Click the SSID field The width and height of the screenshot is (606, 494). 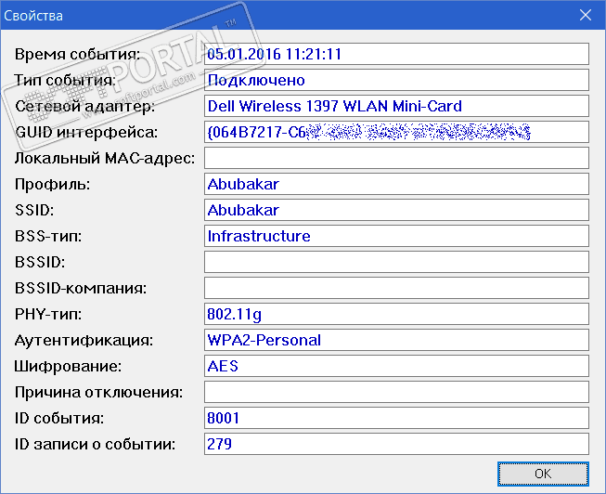coord(396,210)
